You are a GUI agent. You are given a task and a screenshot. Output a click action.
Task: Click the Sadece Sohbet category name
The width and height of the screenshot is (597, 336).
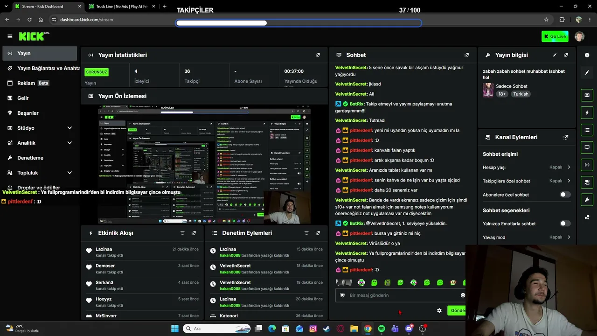pyautogui.click(x=512, y=86)
